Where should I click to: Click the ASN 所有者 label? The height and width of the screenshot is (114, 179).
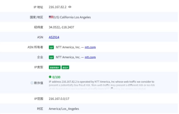point(35,47)
